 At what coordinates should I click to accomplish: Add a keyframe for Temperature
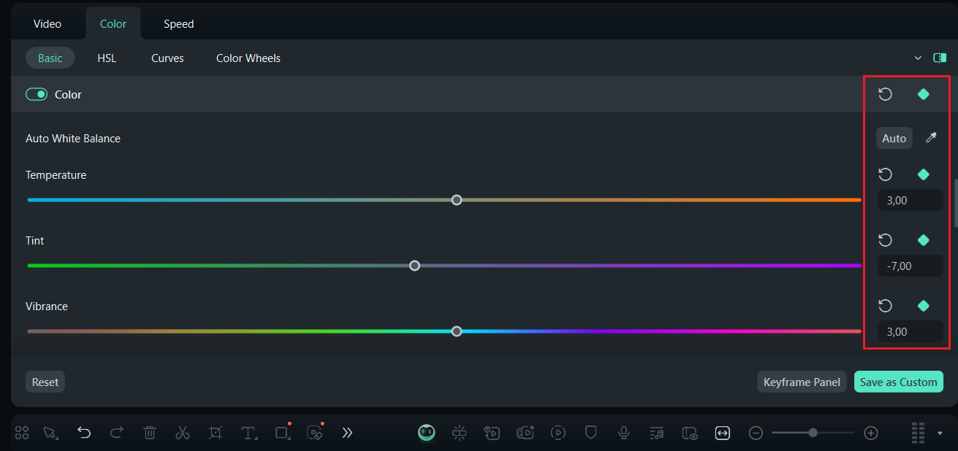coord(923,174)
